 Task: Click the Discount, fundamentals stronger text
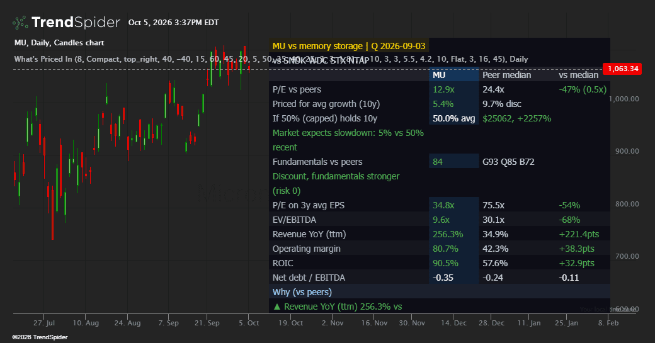pyautogui.click(x=336, y=184)
